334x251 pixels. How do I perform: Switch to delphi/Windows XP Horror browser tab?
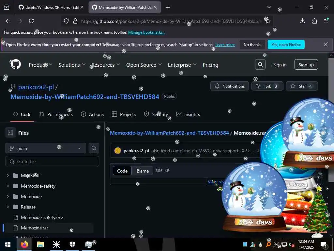[51, 8]
